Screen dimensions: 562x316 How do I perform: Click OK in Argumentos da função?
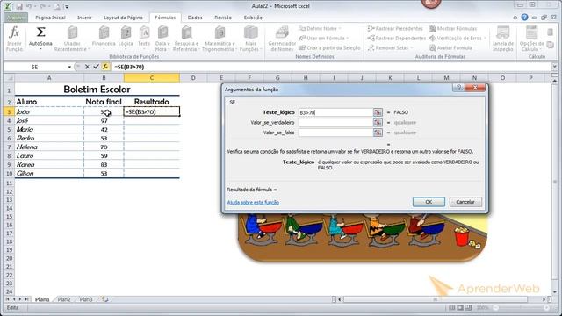point(429,202)
